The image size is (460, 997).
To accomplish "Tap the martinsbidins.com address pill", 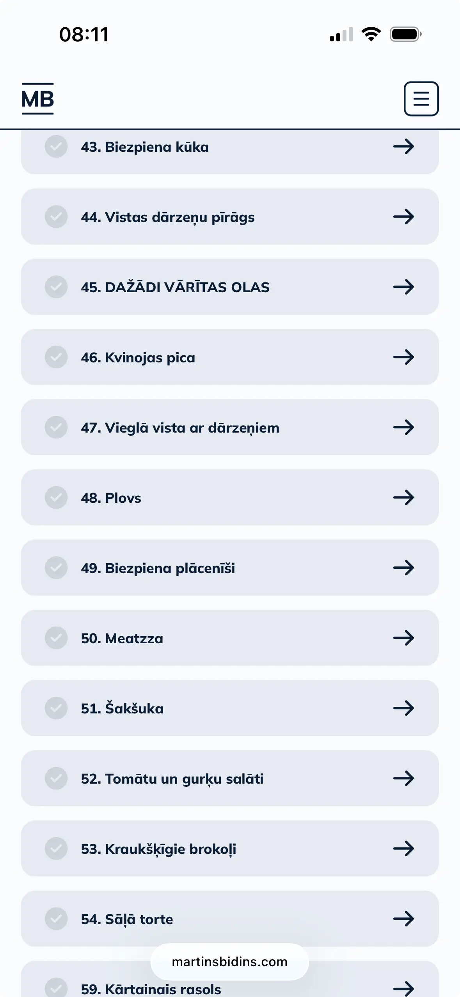I will [229, 962].
